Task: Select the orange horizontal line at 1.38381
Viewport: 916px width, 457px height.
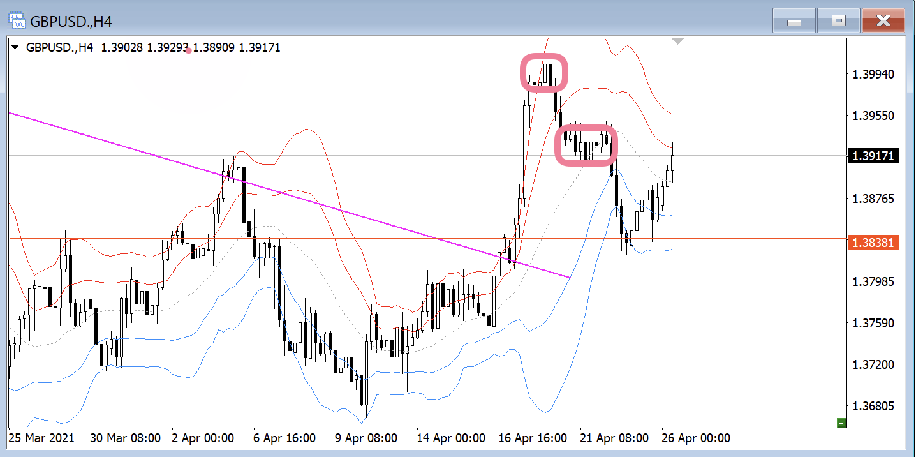Action: pyautogui.click(x=383, y=239)
